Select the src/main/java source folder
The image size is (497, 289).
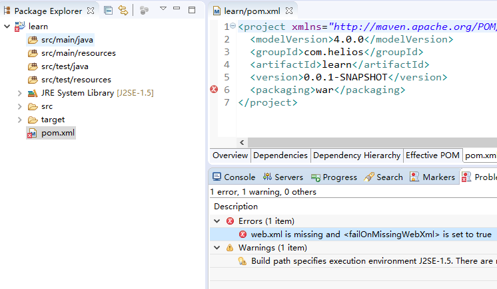[x=60, y=40]
